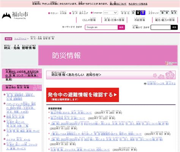This screenshot has height=152, width=180.
Task: Open 言い換えについて link in top banner
Action: click(x=118, y=4)
